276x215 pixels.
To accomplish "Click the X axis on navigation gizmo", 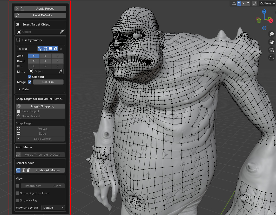I will click(x=271, y=21).
